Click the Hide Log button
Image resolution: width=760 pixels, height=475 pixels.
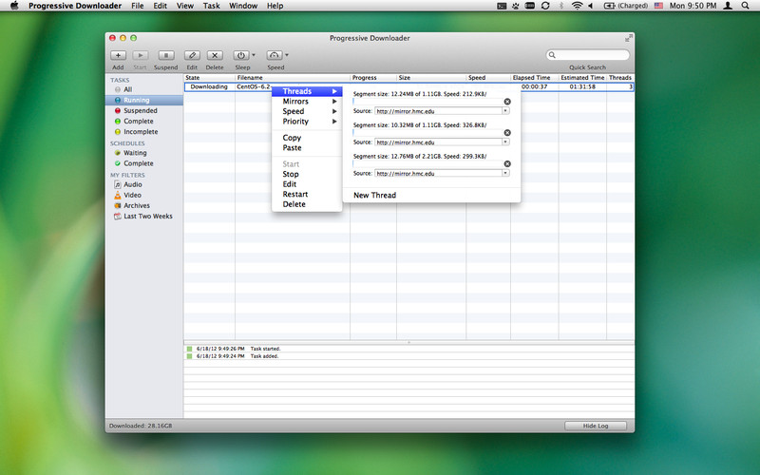pos(596,426)
